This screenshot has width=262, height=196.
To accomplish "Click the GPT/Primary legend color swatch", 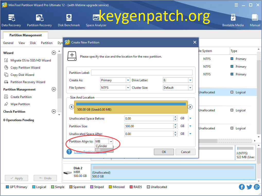I will tap(7, 187).
